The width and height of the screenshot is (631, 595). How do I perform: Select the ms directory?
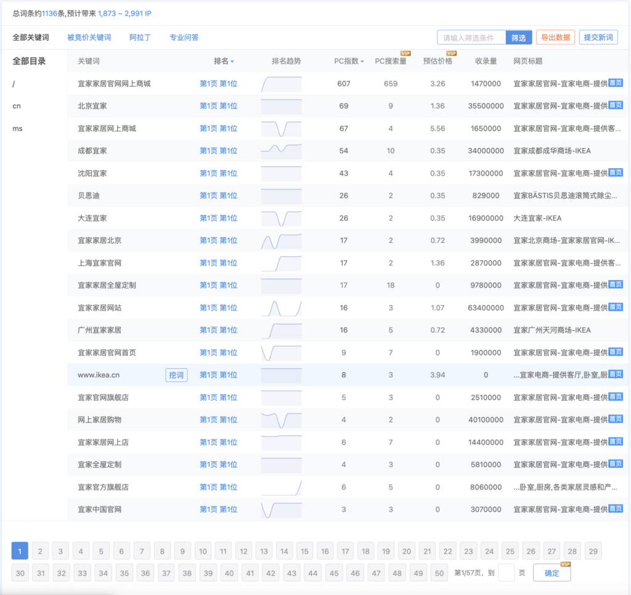coord(17,129)
